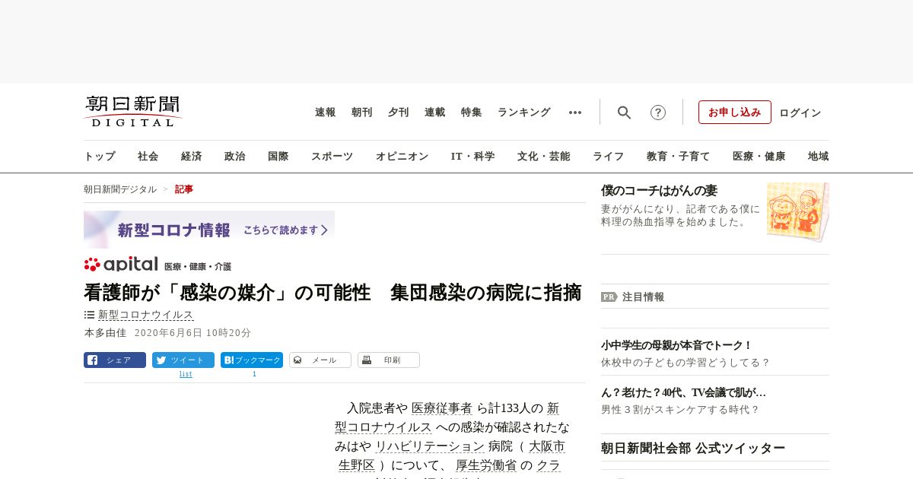Click the article date 2020年6月6日 10時20分

(192, 333)
